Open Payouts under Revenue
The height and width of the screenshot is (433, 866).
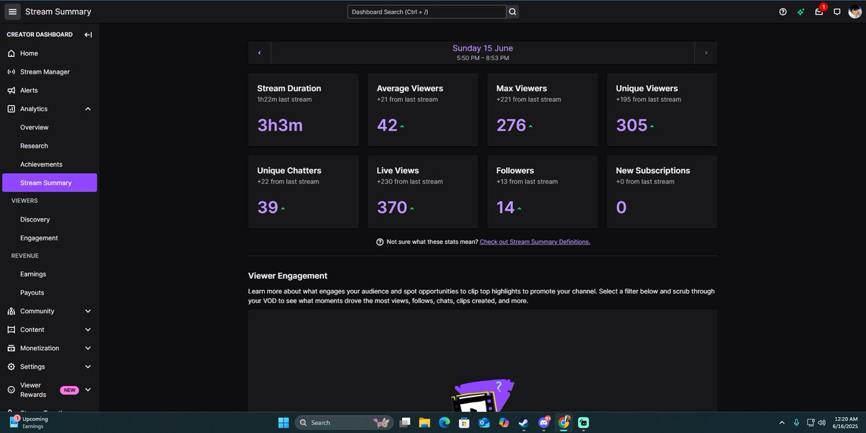coord(32,293)
